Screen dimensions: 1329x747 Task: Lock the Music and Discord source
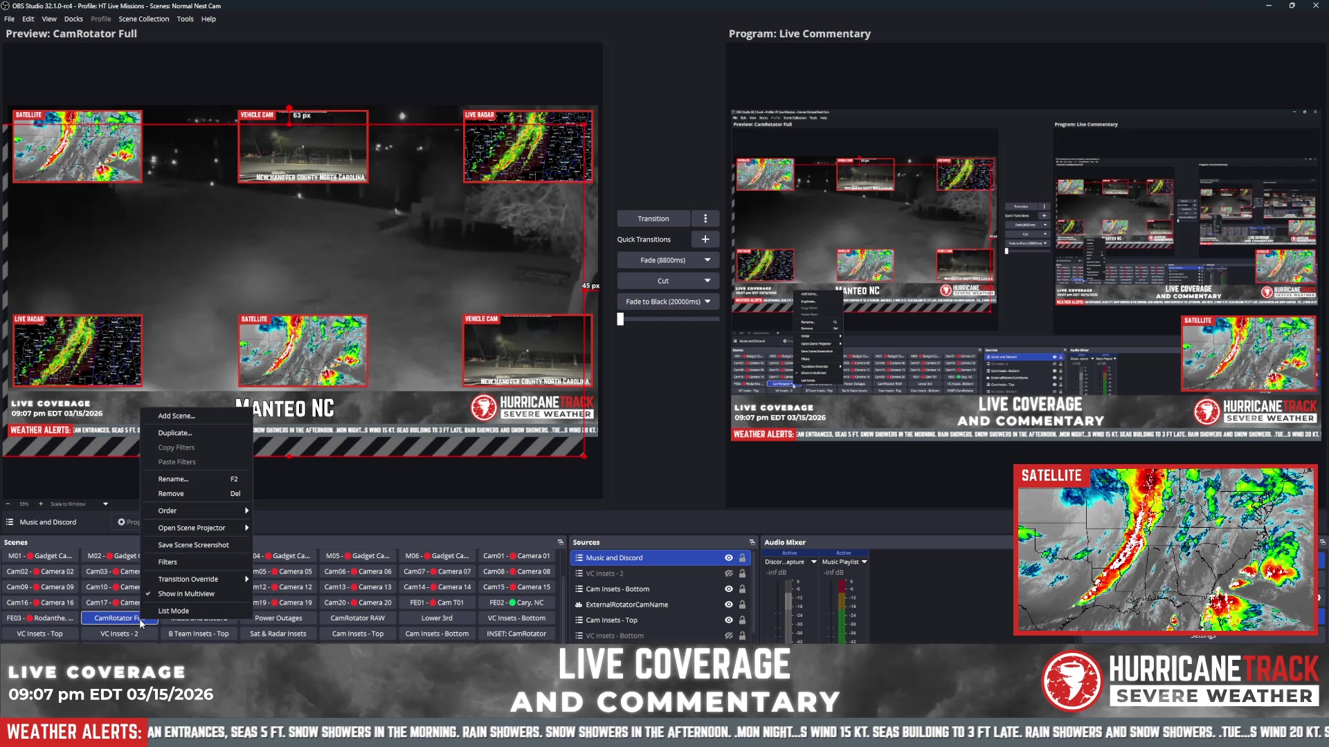[742, 557]
